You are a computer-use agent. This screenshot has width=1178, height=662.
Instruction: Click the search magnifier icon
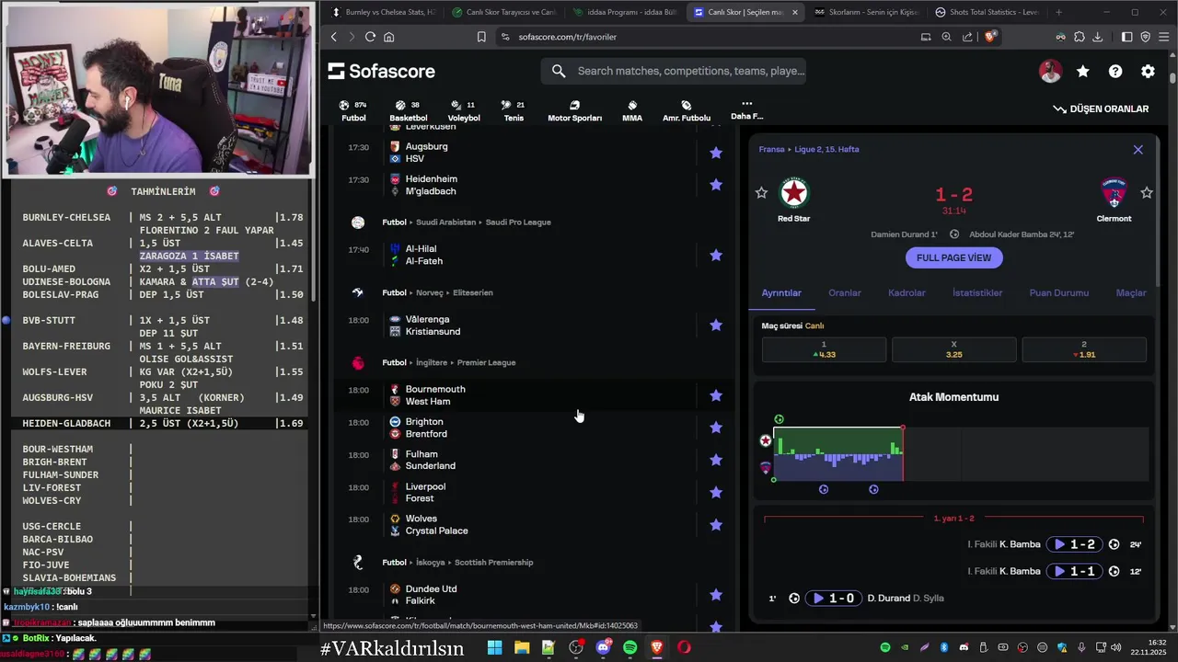point(559,71)
